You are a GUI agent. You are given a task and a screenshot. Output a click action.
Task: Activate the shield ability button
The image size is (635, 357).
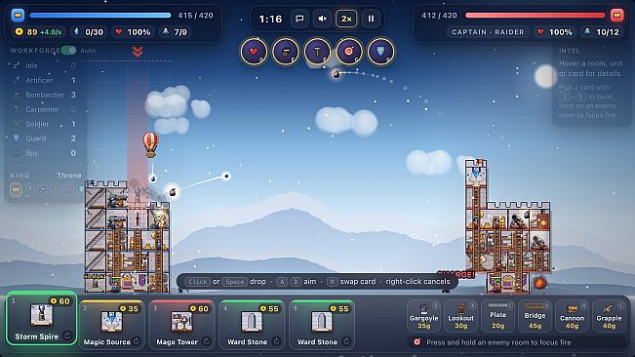(380, 52)
